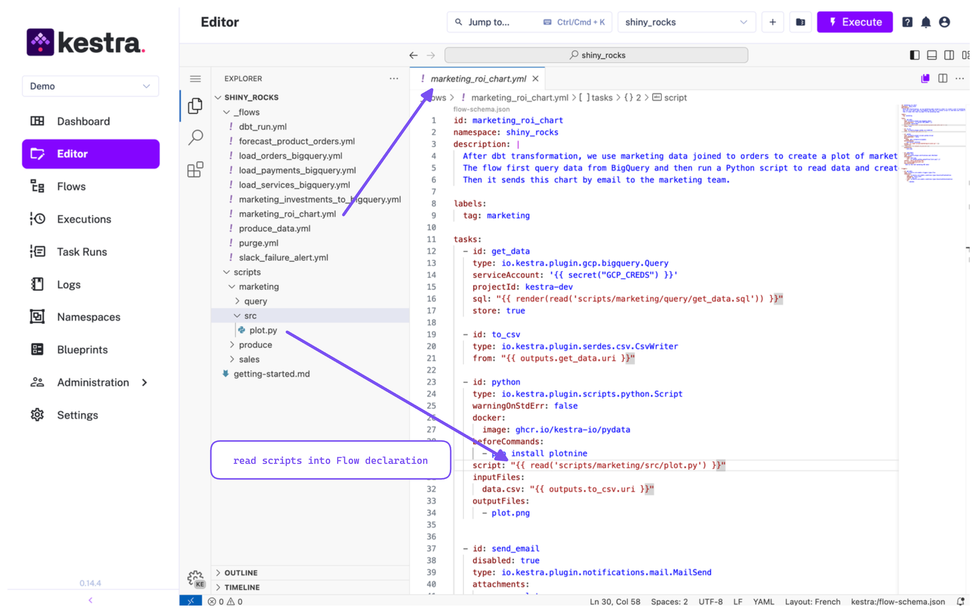Navigate to Blueprints in left menu

(82, 349)
